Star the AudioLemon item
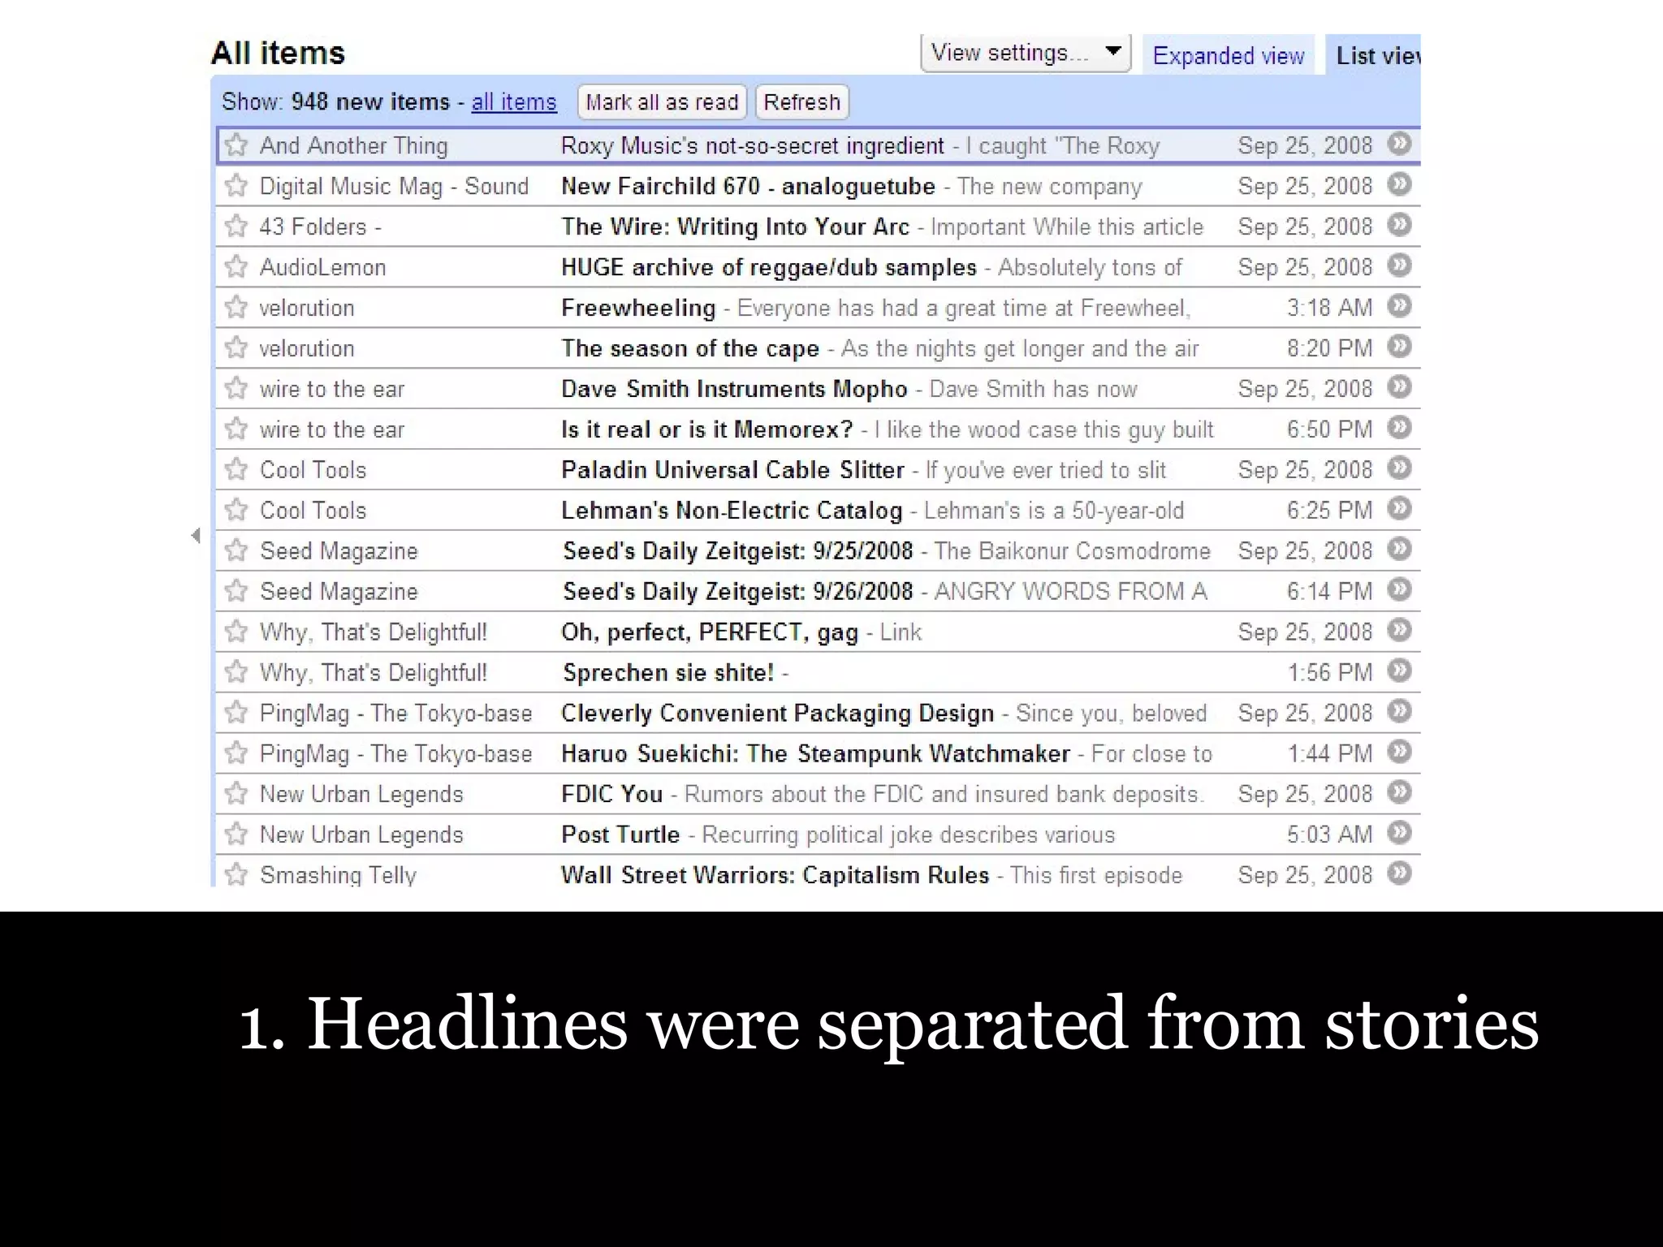 (236, 266)
